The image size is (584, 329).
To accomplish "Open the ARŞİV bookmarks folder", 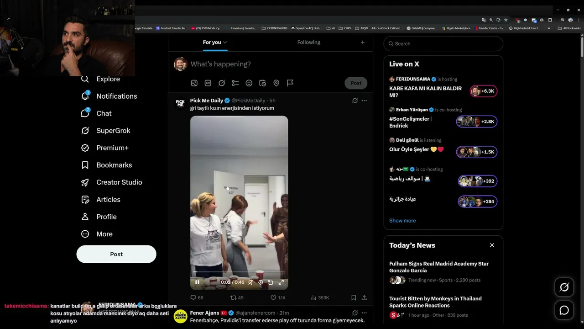I will [x=361, y=28].
